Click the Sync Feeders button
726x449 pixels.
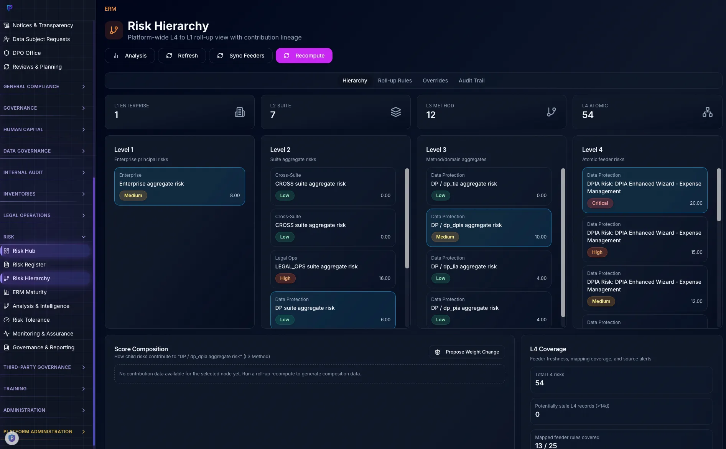pos(240,56)
